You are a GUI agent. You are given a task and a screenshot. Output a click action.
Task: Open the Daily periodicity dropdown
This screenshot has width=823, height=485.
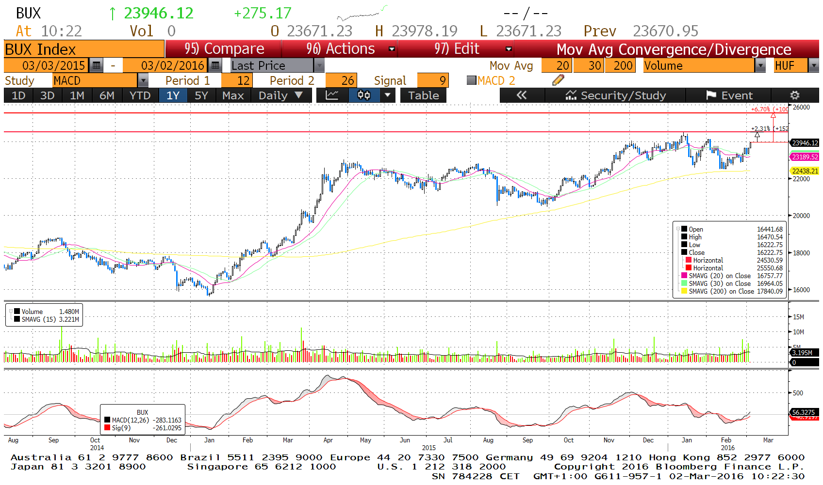(280, 95)
